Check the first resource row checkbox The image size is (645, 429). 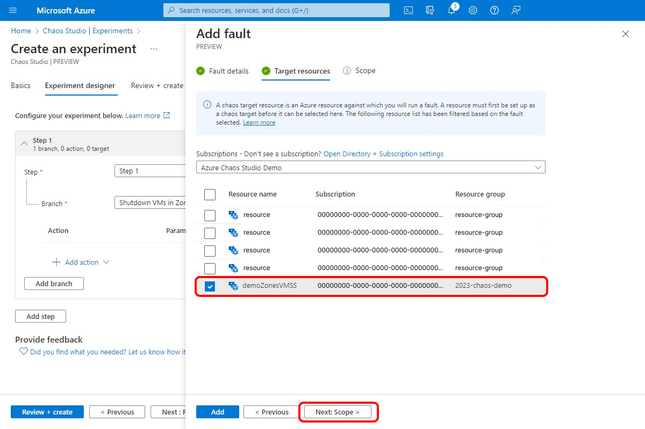pyautogui.click(x=210, y=215)
